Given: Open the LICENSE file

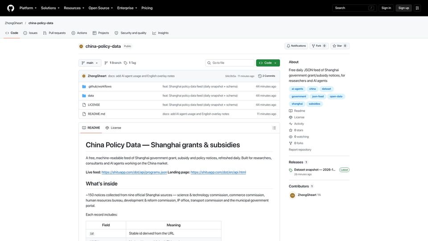Looking at the screenshot, I should pyautogui.click(x=94, y=104).
